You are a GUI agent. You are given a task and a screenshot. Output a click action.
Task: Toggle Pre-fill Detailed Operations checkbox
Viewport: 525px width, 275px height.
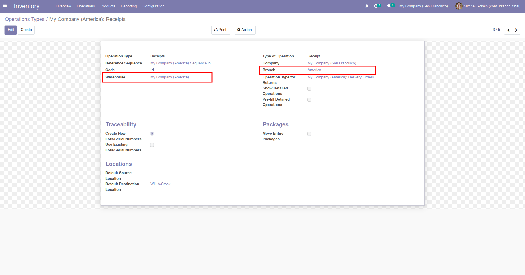pyautogui.click(x=309, y=100)
